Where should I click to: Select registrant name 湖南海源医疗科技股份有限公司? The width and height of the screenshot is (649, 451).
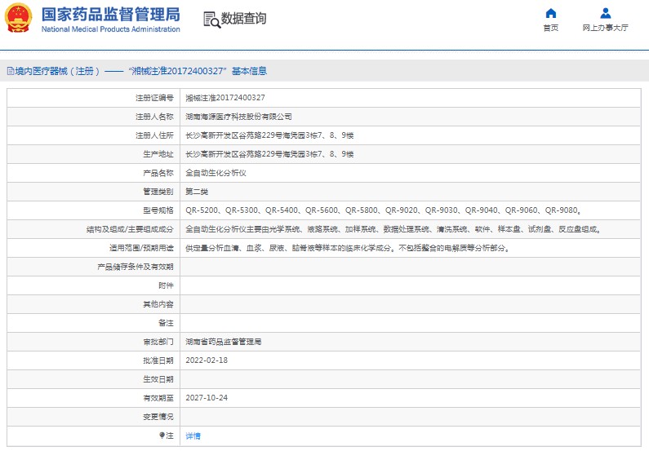click(x=238, y=117)
